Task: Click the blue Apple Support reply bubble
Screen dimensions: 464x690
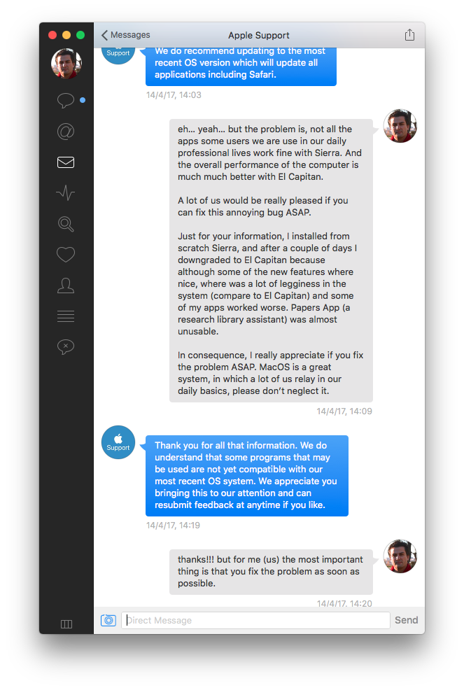Action: [247, 476]
